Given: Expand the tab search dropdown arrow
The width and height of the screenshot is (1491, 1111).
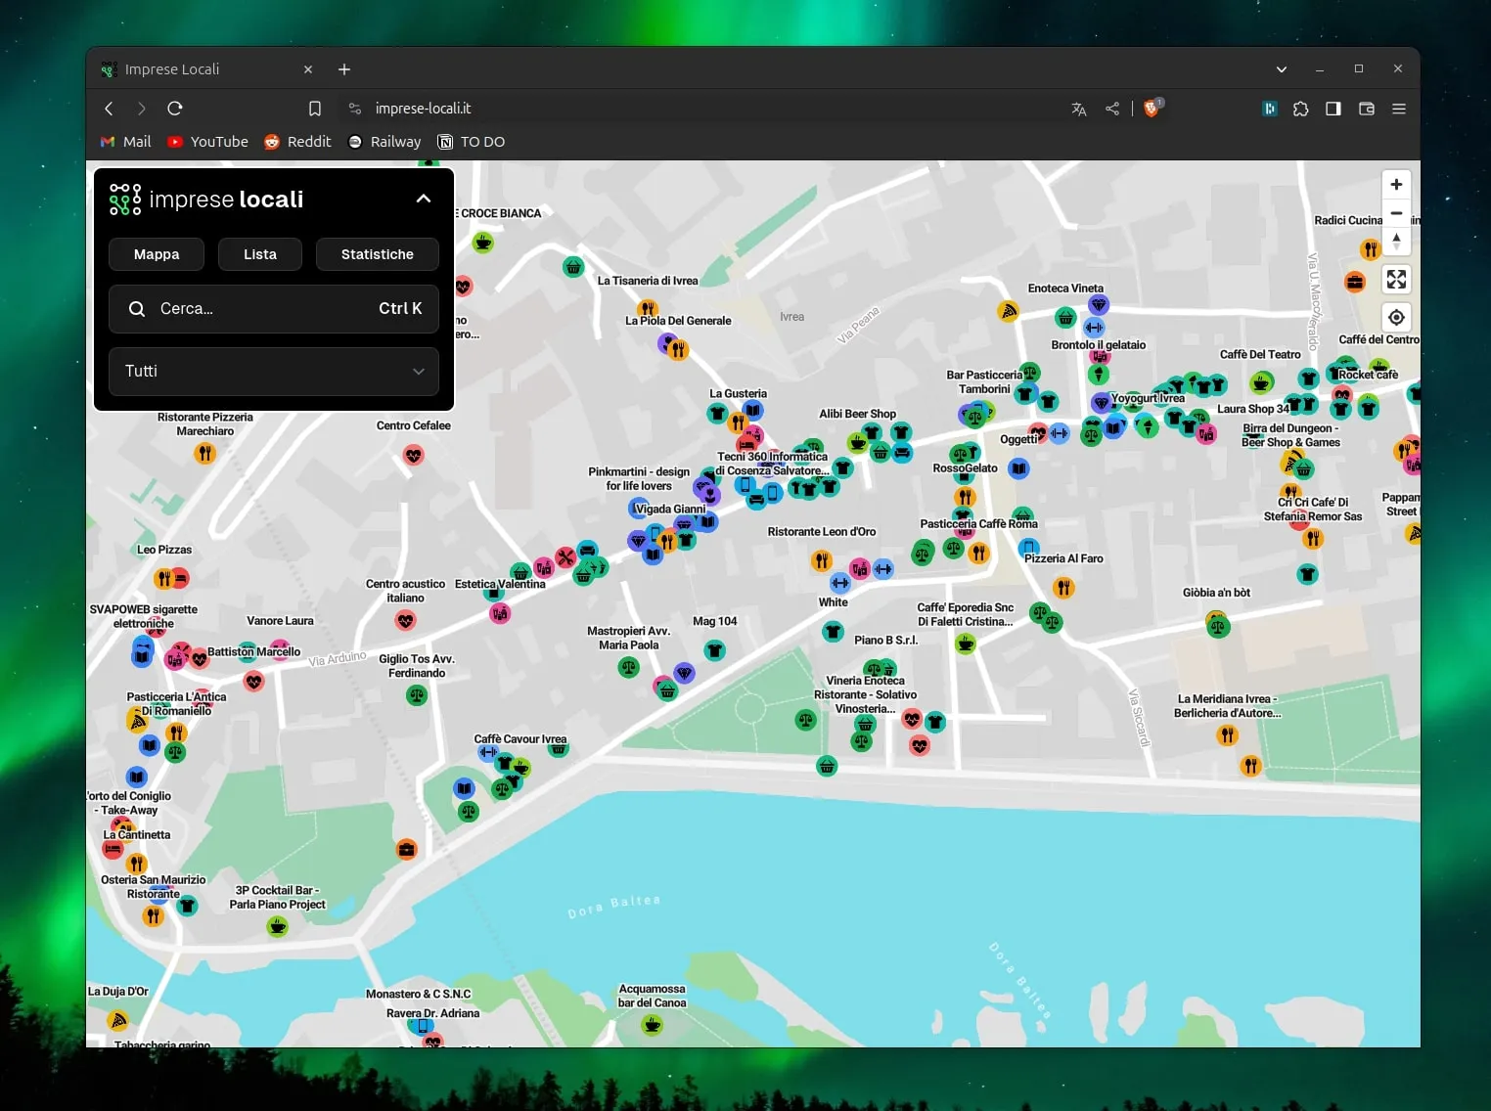Looking at the screenshot, I should (x=1281, y=69).
